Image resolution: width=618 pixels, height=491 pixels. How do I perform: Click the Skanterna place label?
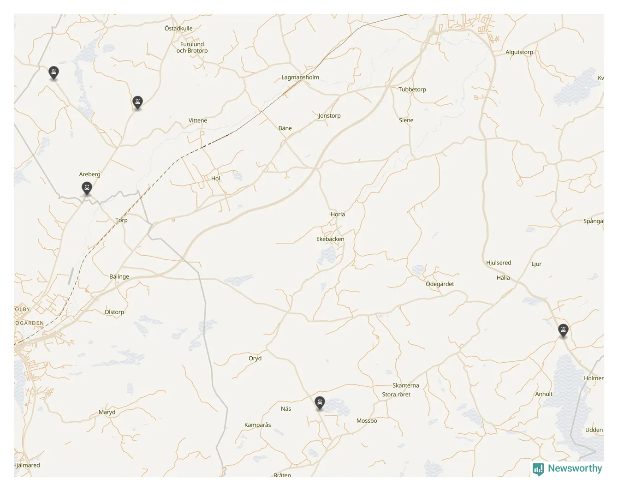tap(406, 385)
